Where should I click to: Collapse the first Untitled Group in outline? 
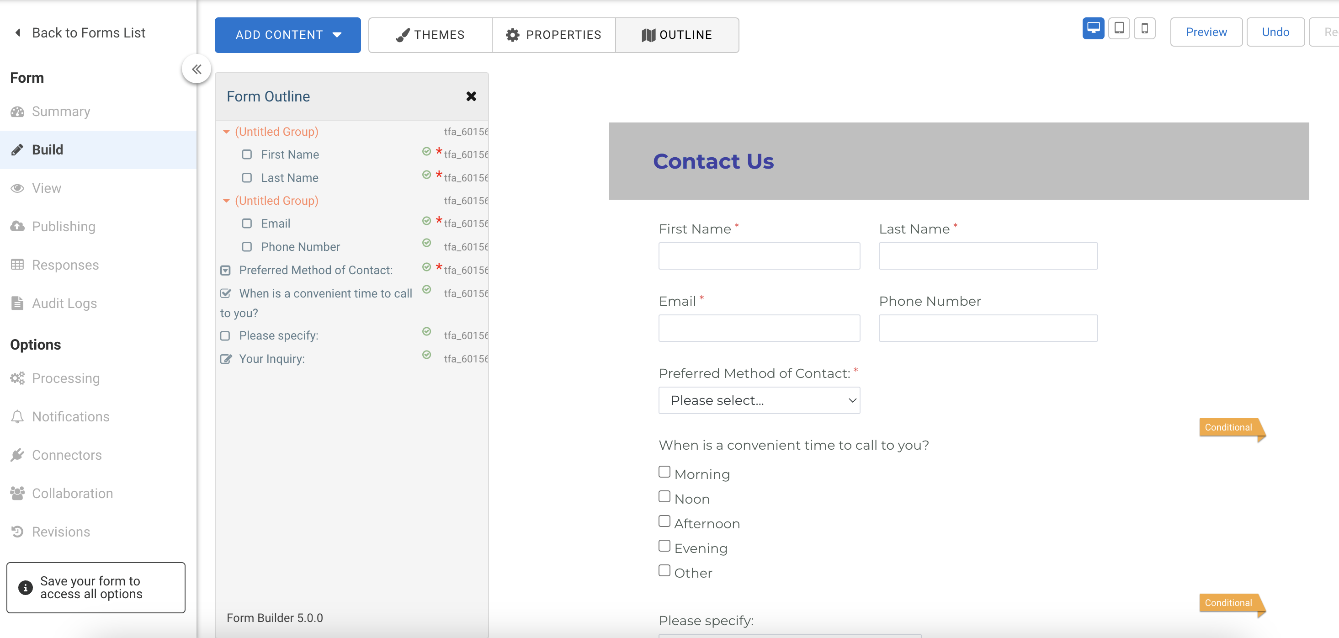coord(226,132)
